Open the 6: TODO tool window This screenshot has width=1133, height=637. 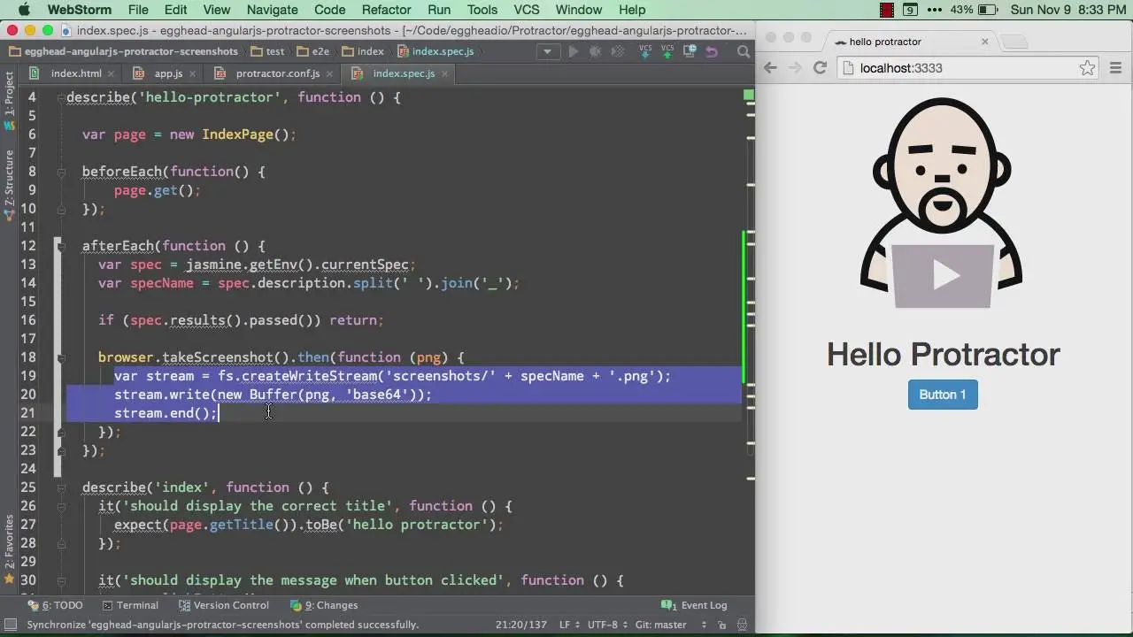(55, 605)
